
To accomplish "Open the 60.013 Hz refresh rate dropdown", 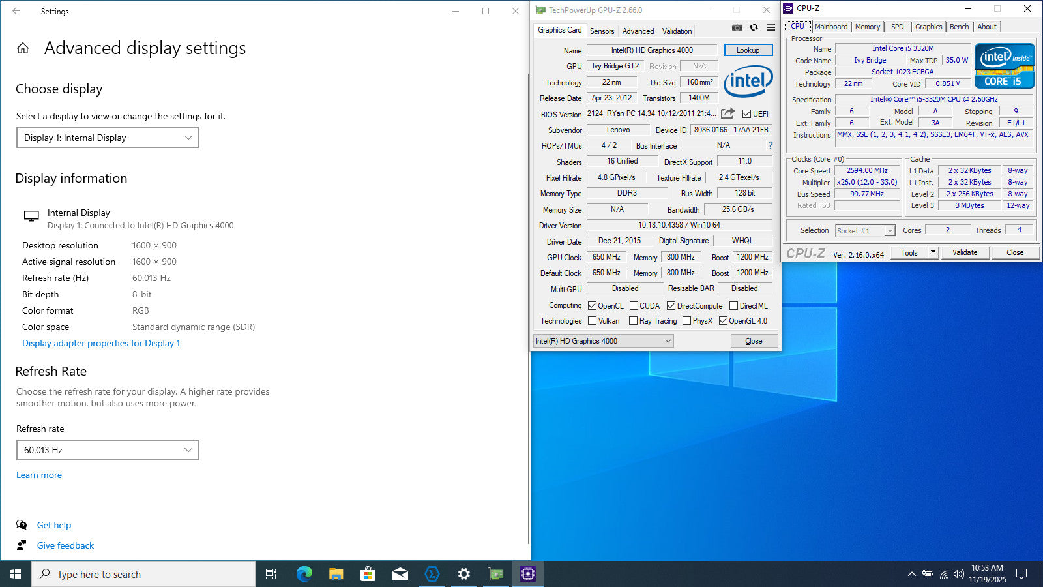I will coord(107,450).
